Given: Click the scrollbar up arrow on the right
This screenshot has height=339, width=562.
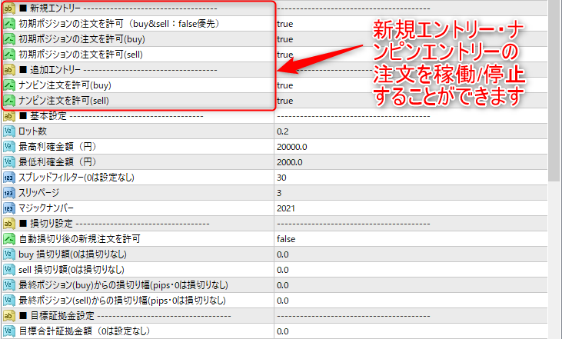Looking at the screenshot, I should point(555,5).
